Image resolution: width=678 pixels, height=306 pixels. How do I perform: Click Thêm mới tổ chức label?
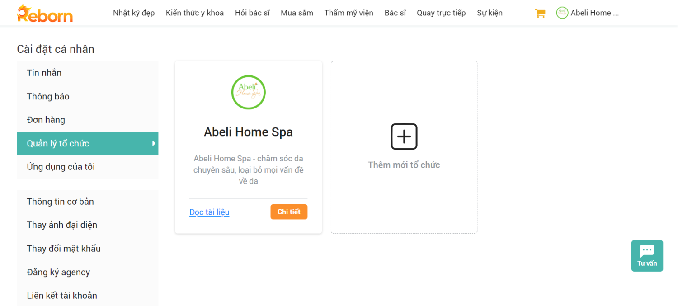coord(404,165)
